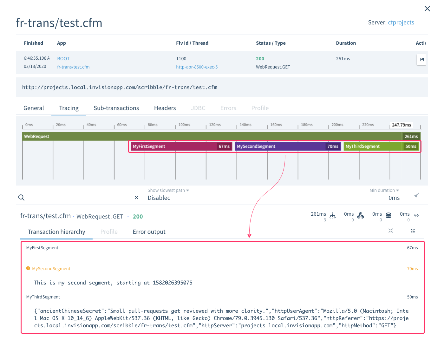Select the Error output tab
444x340 pixels.
click(149, 232)
